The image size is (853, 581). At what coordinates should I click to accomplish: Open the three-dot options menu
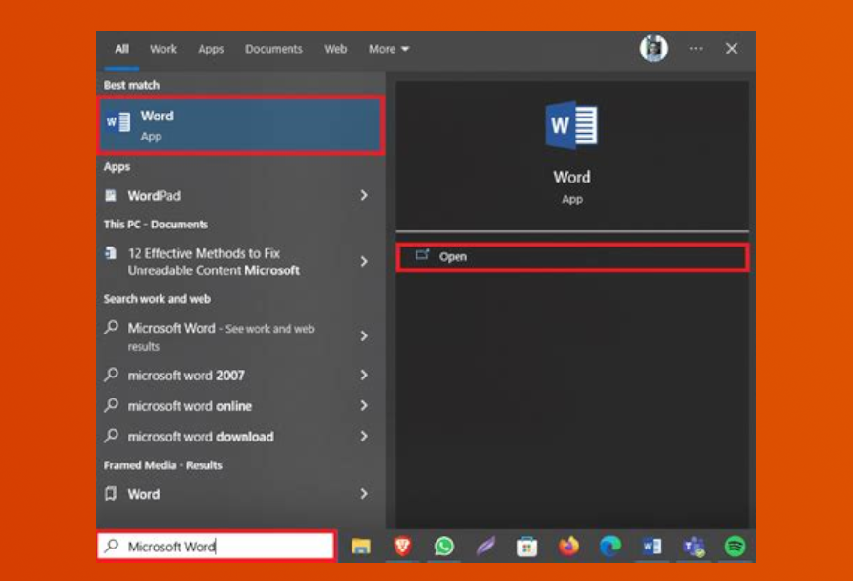click(695, 49)
